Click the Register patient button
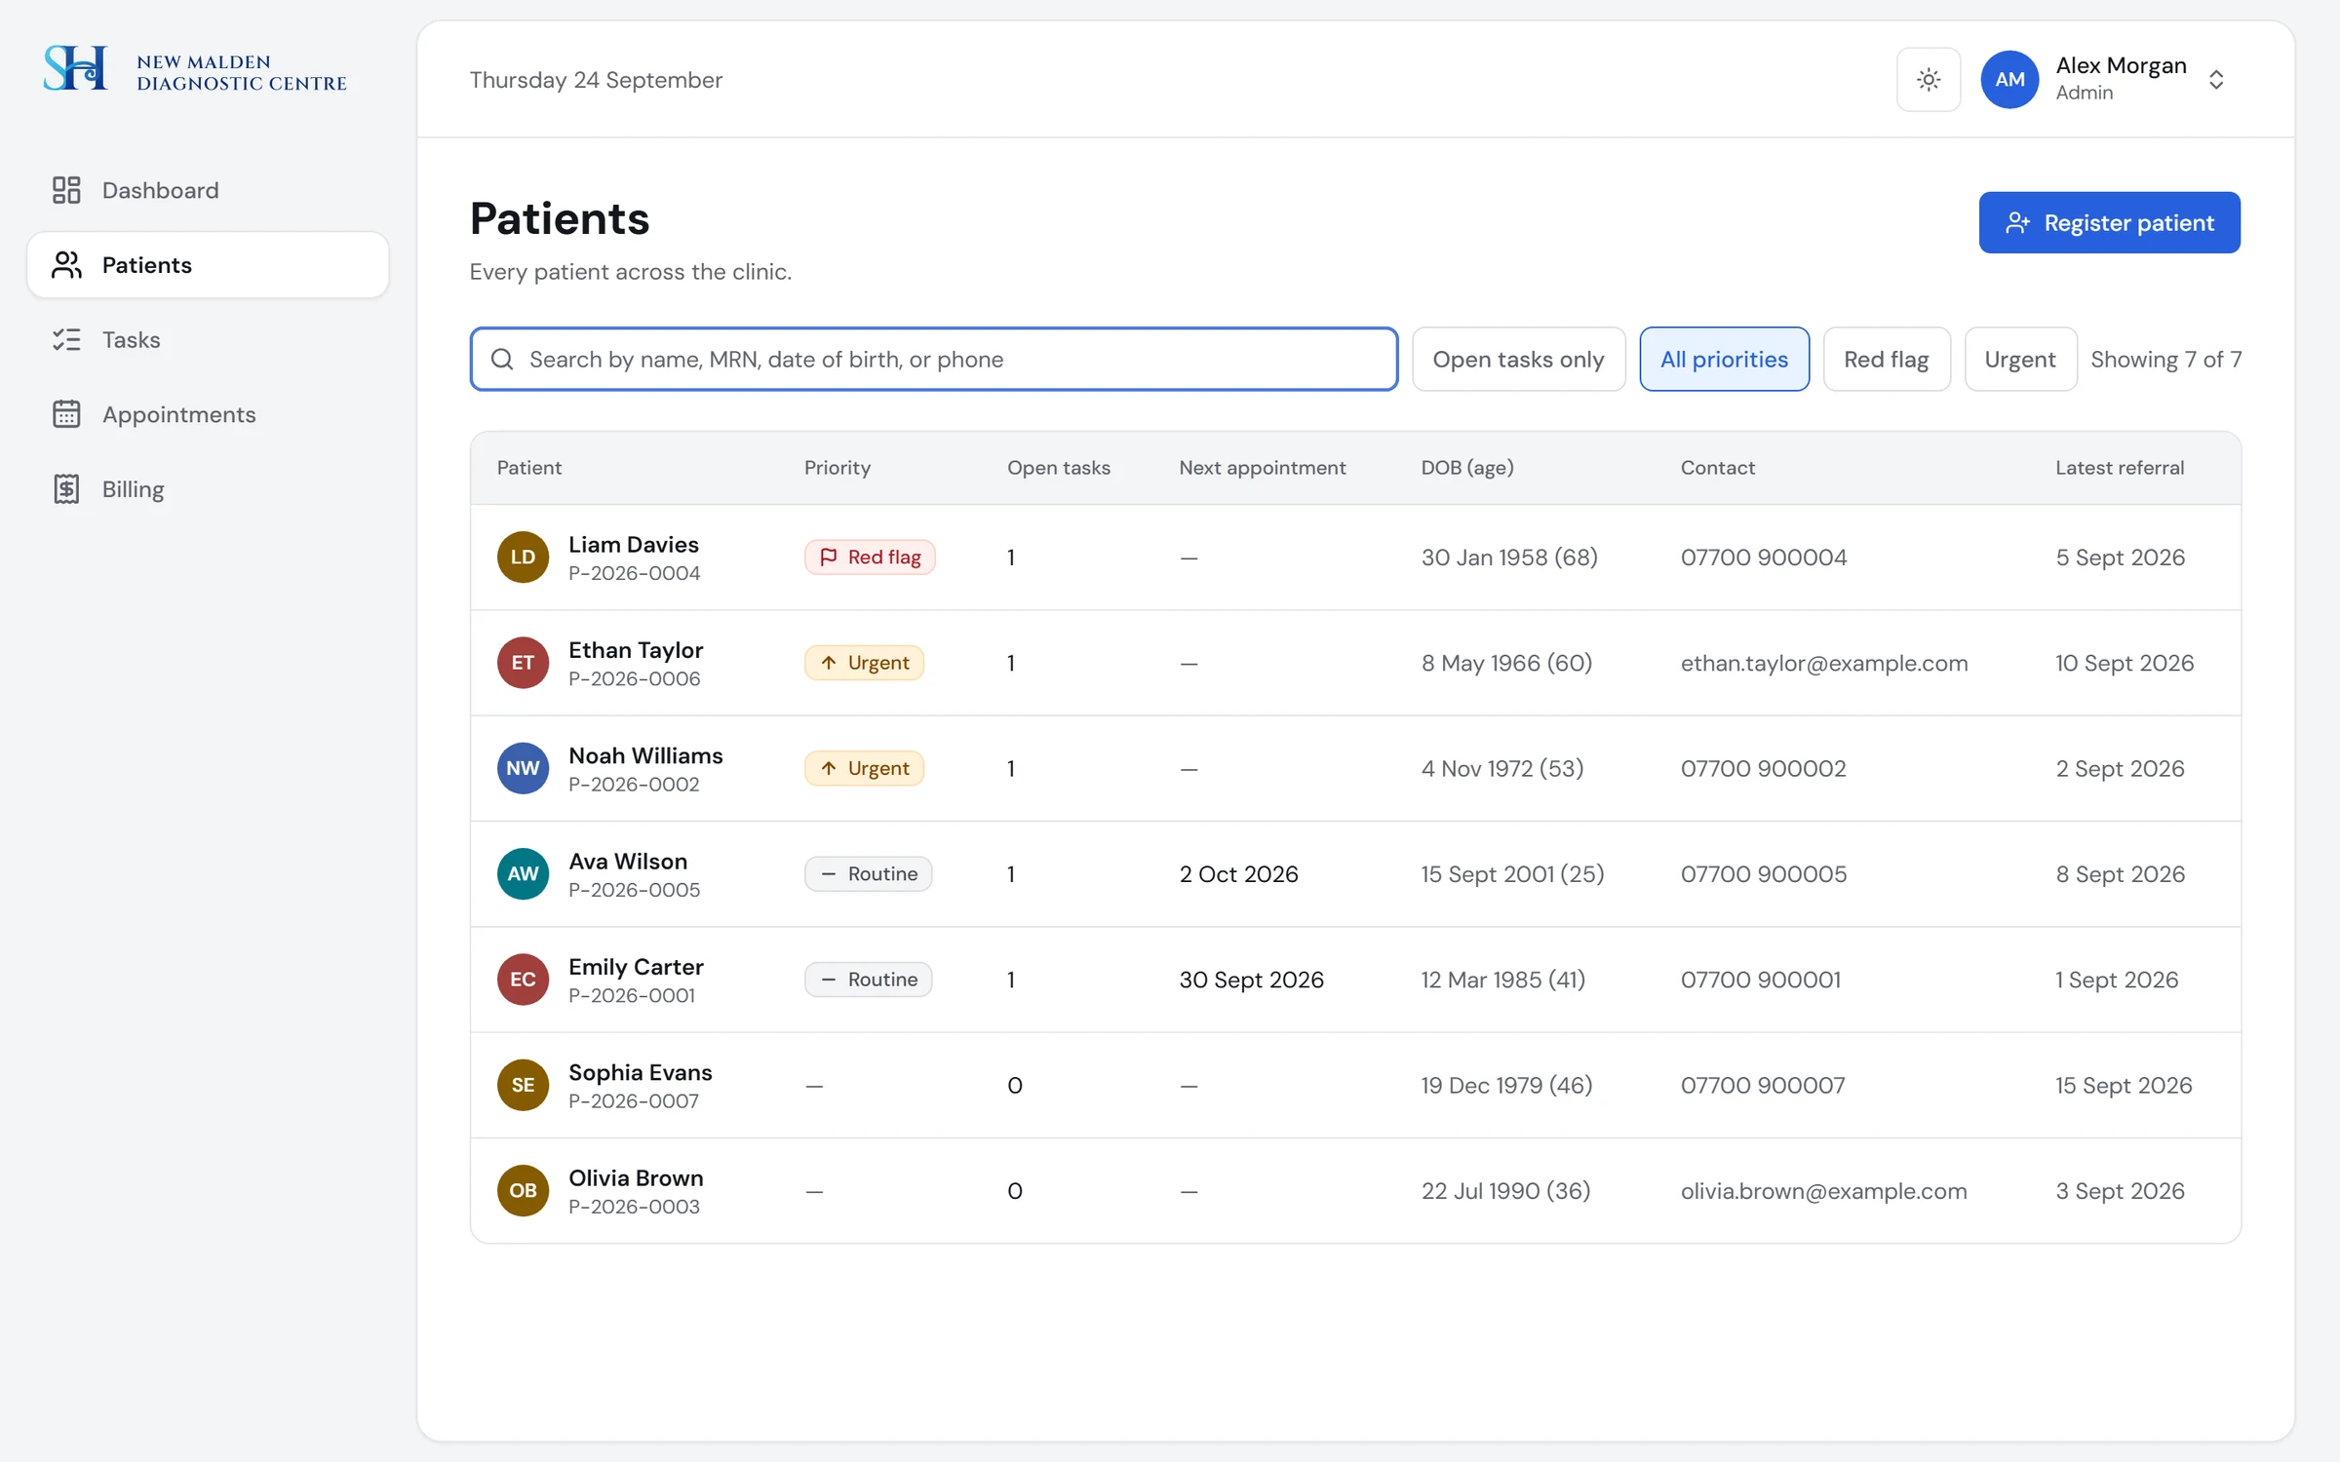The image size is (2340, 1462). point(2109,223)
